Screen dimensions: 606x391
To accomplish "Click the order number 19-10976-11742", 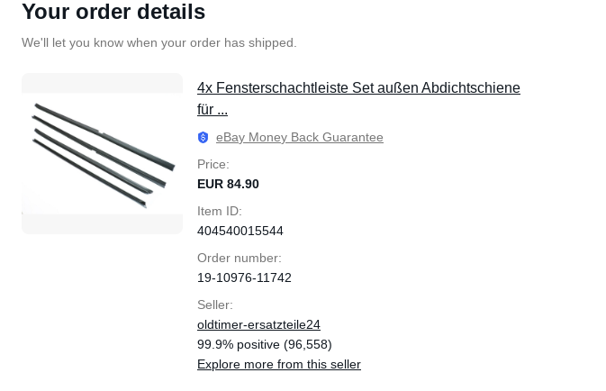I will (x=244, y=277).
